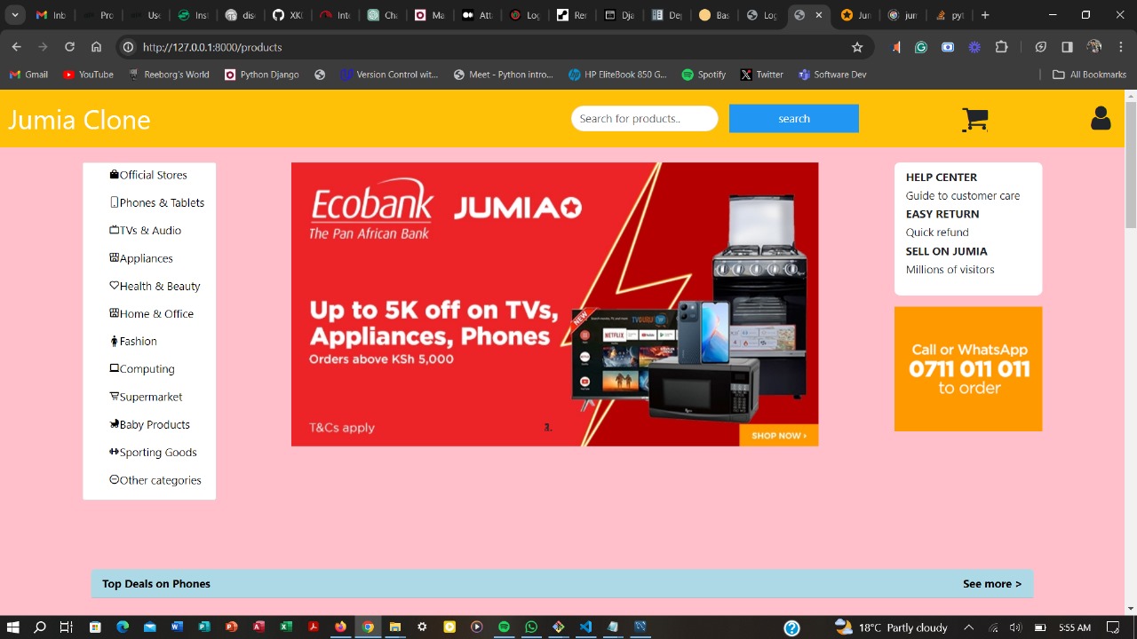Bookmark this page with the star icon
The image size is (1137, 639).
click(x=857, y=47)
